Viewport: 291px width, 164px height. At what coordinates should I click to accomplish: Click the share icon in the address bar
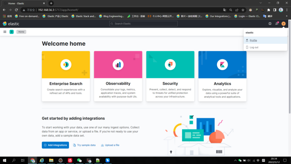coord(237,10)
